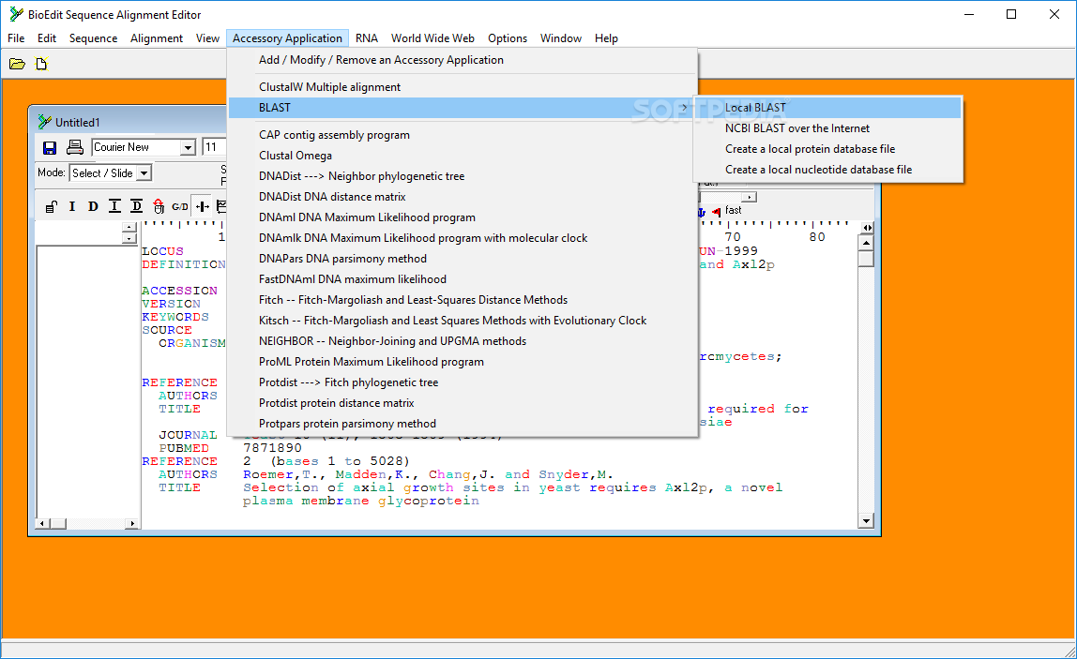Select Create a local protein database file

827,149
